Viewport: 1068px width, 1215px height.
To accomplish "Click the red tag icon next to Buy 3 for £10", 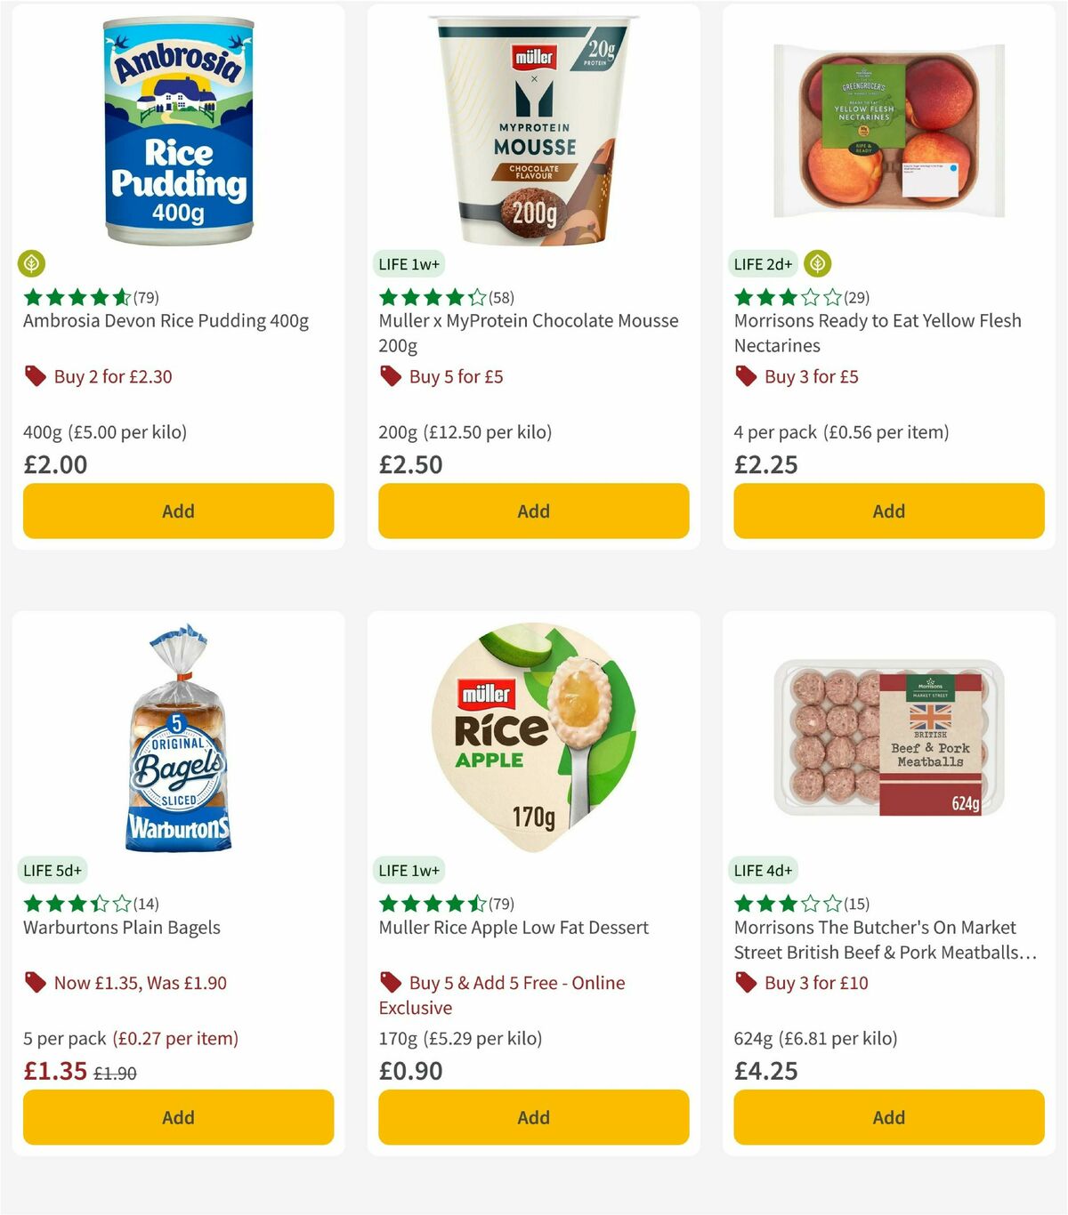I will click(x=743, y=983).
